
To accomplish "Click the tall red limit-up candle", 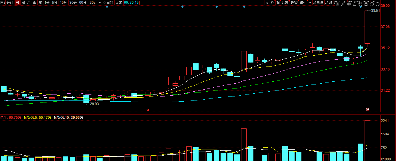I will (x=367, y=27).
